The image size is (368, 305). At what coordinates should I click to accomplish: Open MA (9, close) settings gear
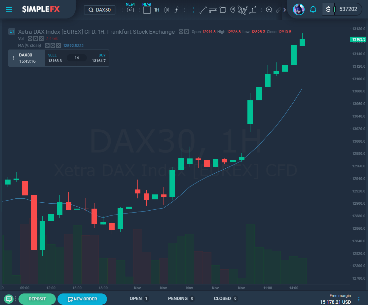(x=53, y=46)
